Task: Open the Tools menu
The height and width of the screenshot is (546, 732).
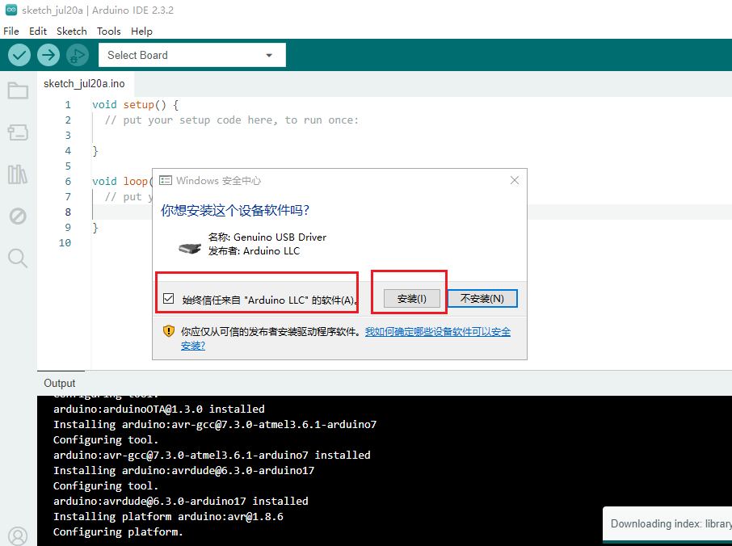Action: click(x=109, y=31)
